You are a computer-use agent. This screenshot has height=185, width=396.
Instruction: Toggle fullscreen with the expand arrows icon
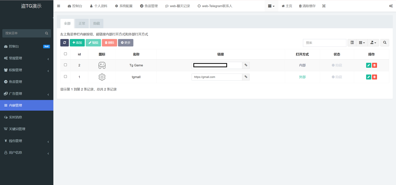pos(324,6)
